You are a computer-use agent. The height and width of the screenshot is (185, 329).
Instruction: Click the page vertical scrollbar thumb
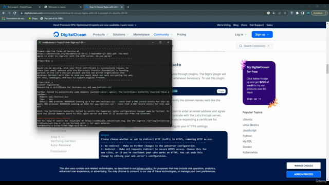click(x=327, y=69)
